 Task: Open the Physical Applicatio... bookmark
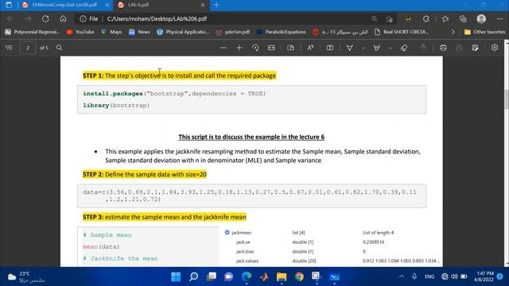(183, 32)
